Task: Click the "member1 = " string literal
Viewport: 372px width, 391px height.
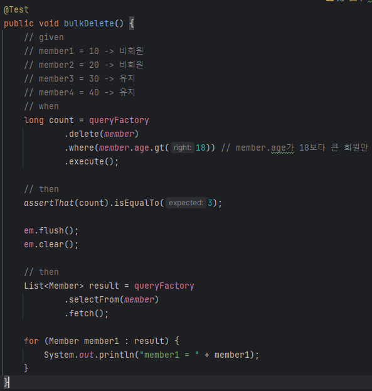Action: (169, 355)
